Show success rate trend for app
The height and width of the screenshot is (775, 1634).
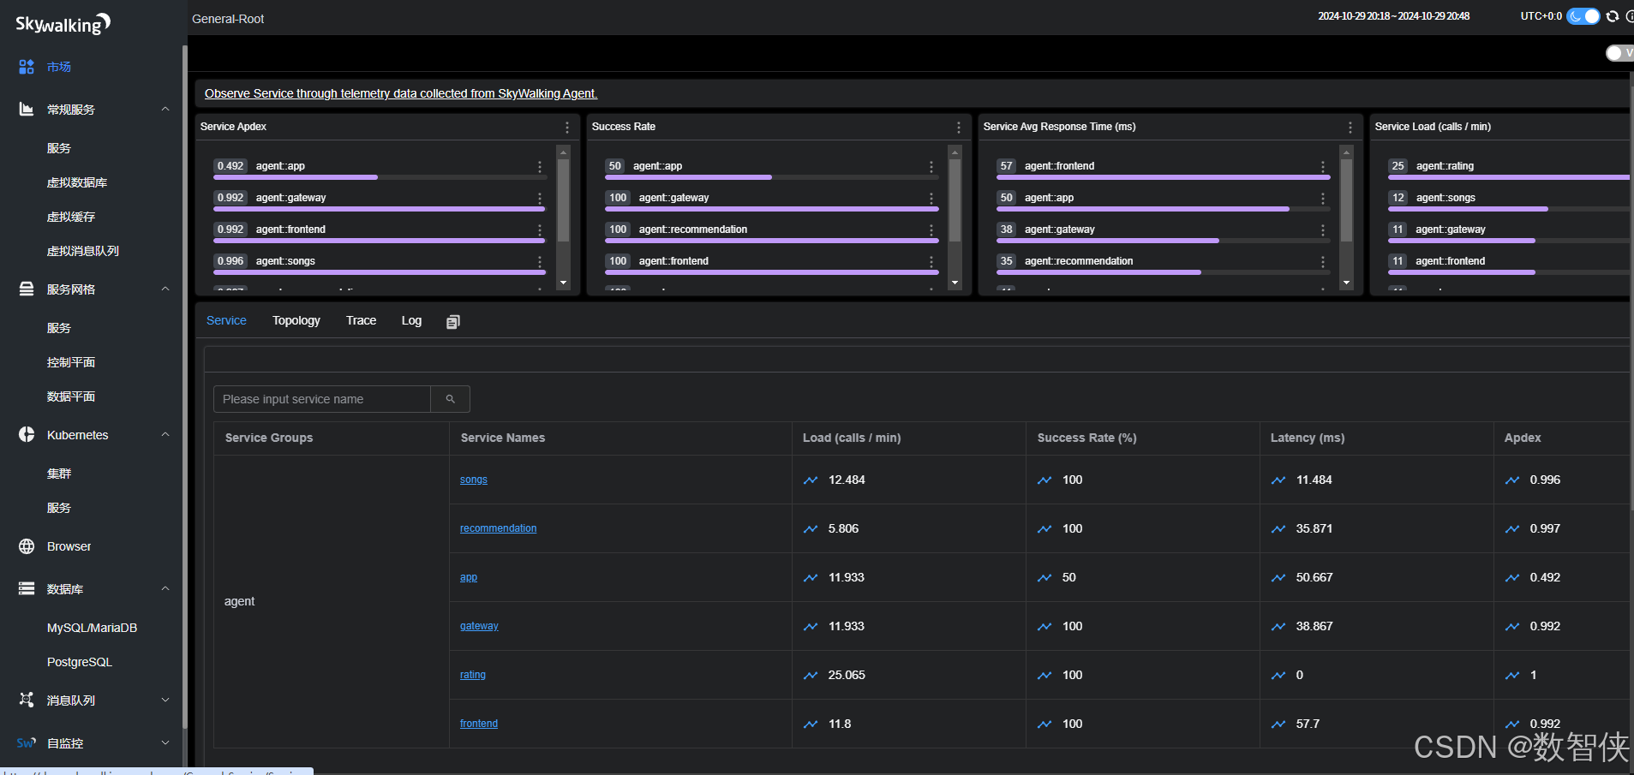coord(1044,578)
